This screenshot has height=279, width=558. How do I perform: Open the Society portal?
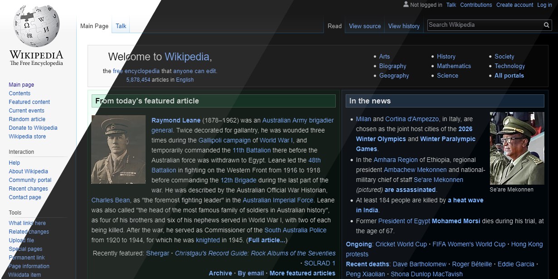click(x=504, y=57)
